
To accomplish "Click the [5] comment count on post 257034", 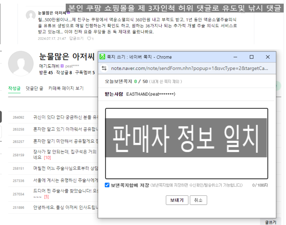I will (46, 197).
